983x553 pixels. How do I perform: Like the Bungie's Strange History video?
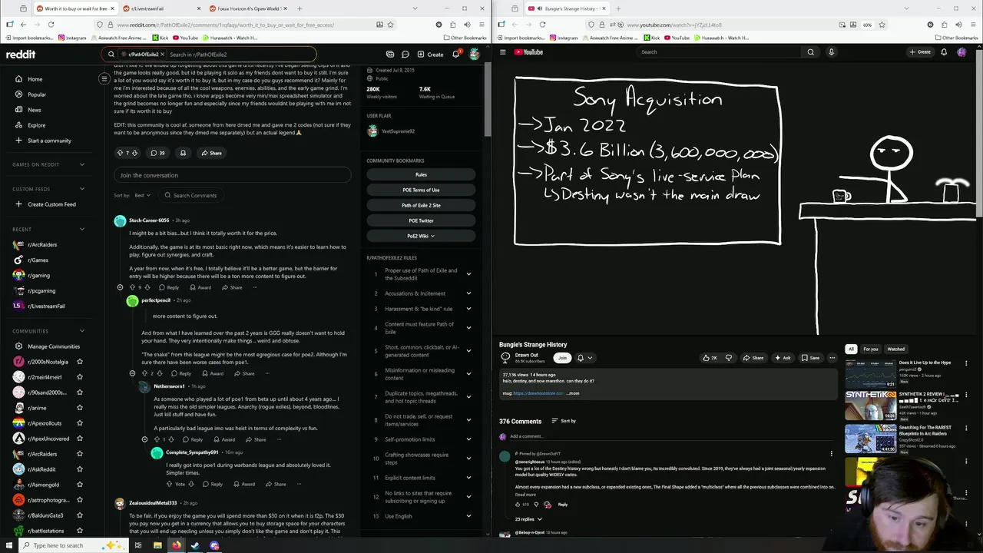[x=710, y=358]
